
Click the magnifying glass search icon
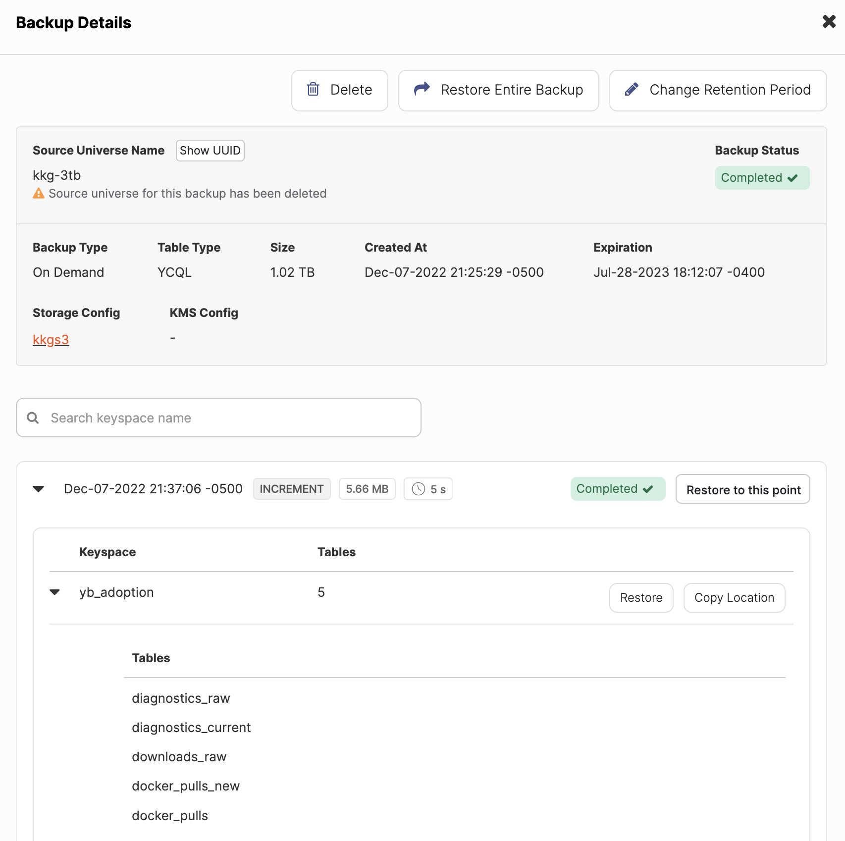point(33,418)
